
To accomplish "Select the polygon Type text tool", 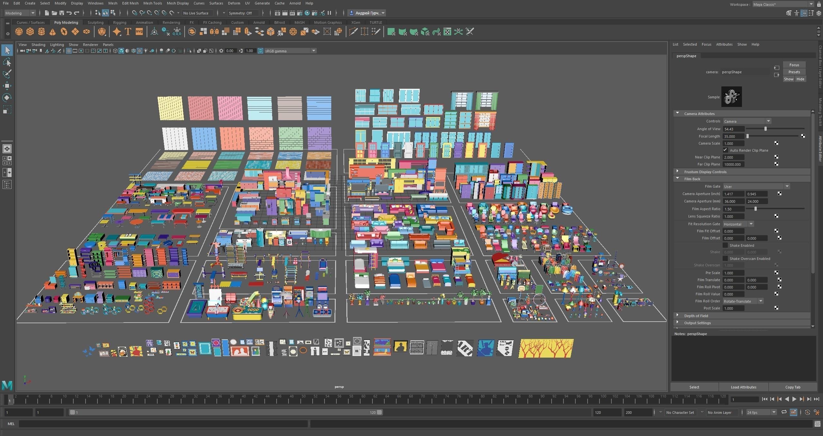I will tap(128, 31).
